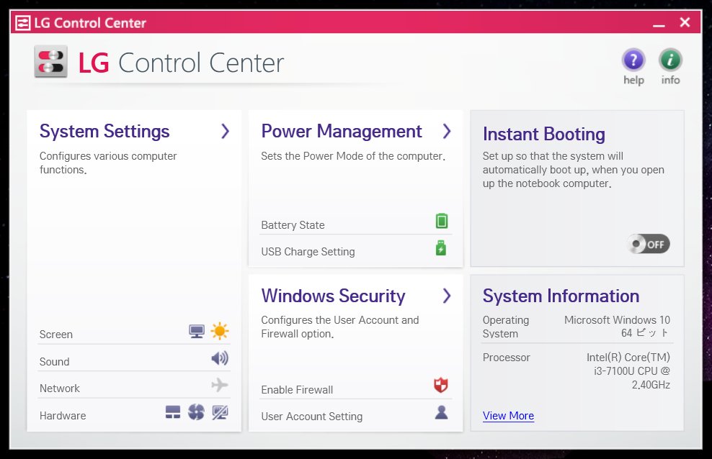Open USB Charge Setting label

pos(308,252)
